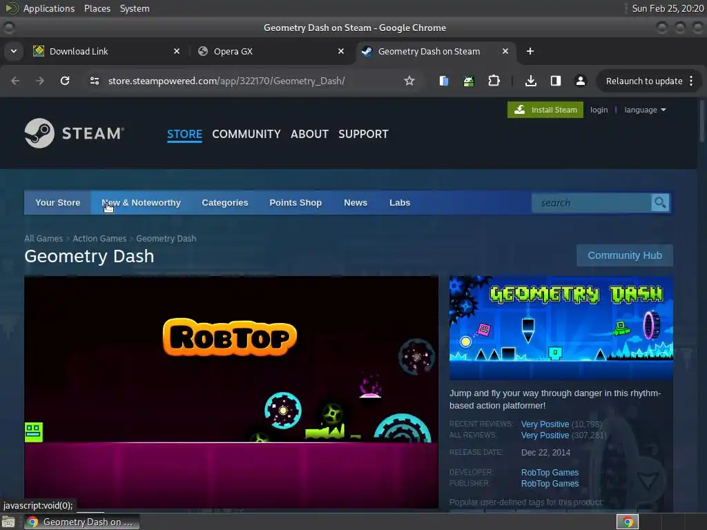Click the Geometry Dash taskbar window button

[81, 522]
